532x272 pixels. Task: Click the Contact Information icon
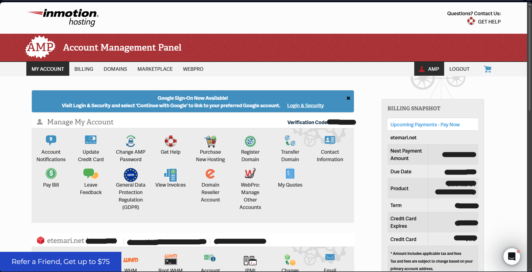(x=330, y=140)
